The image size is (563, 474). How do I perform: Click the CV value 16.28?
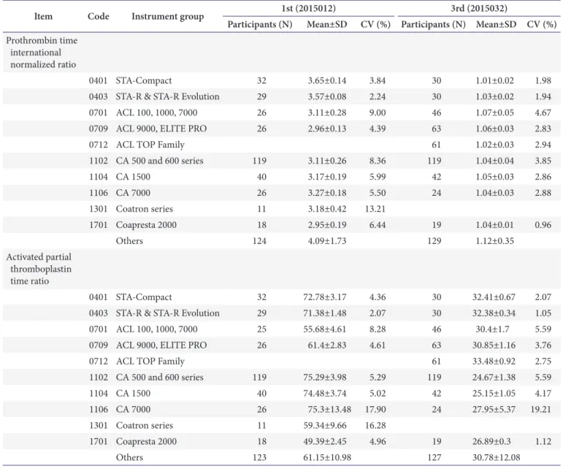point(375,425)
